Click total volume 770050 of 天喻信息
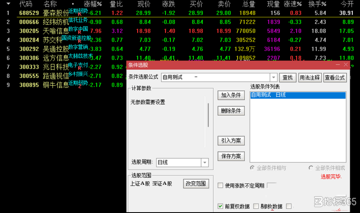The image size is (360, 213). click(246, 31)
